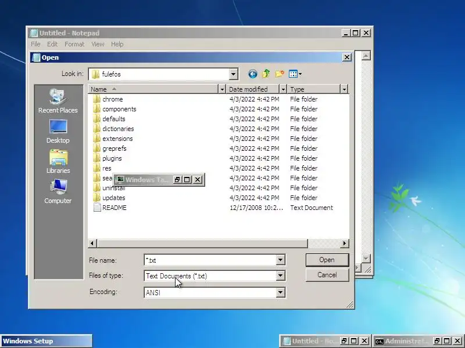Click the extensions folder icon
Viewport: 465px width, 348px height.
click(x=96, y=139)
